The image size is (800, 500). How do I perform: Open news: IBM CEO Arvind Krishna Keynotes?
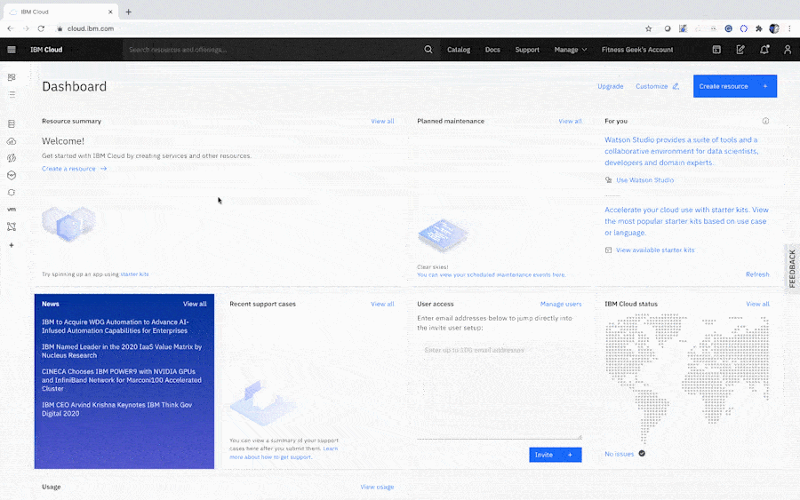point(116,409)
